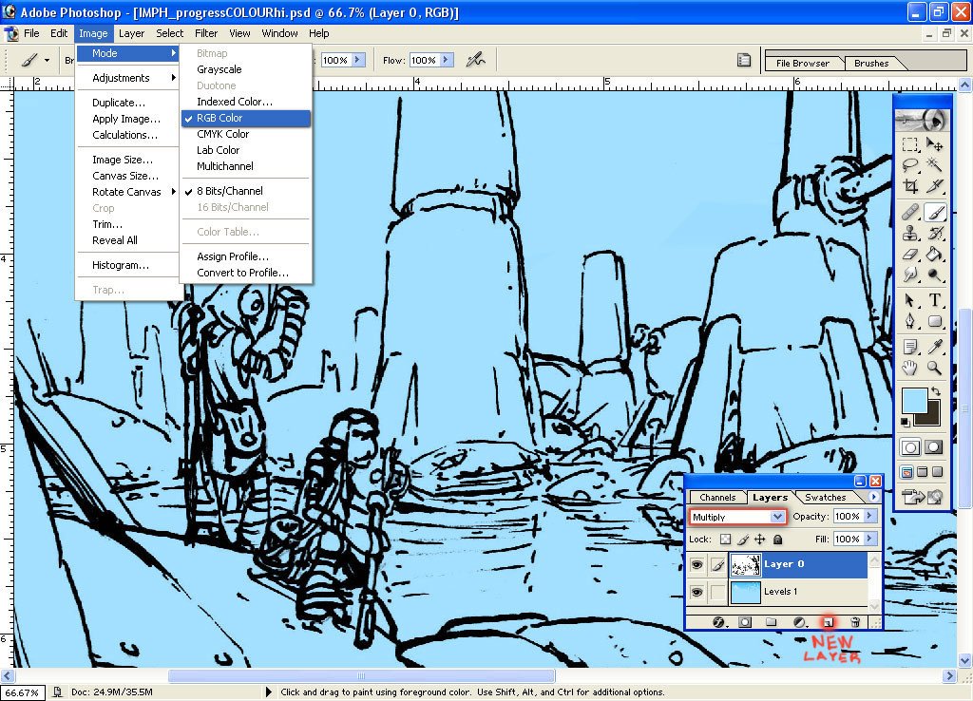Switch to the Channels tab
The image size is (973, 701).
[717, 498]
